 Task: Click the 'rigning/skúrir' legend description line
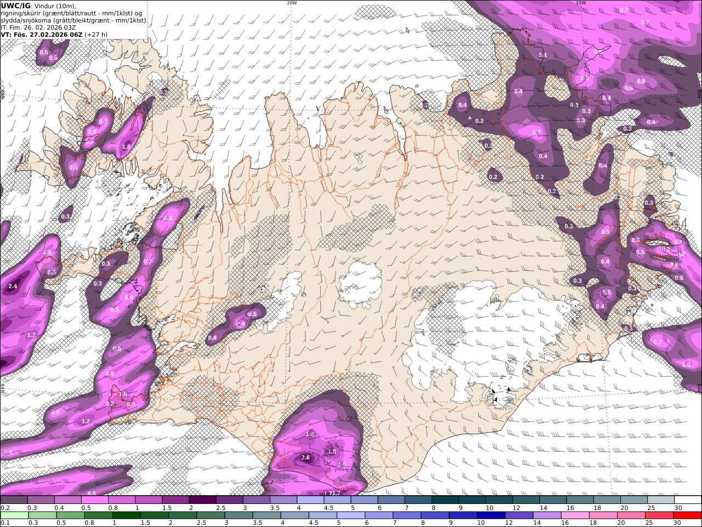(71, 13)
